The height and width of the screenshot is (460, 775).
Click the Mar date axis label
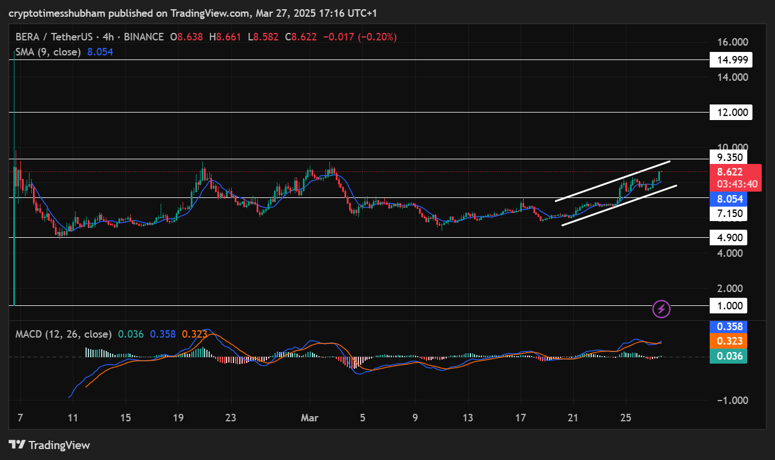tap(310, 418)
